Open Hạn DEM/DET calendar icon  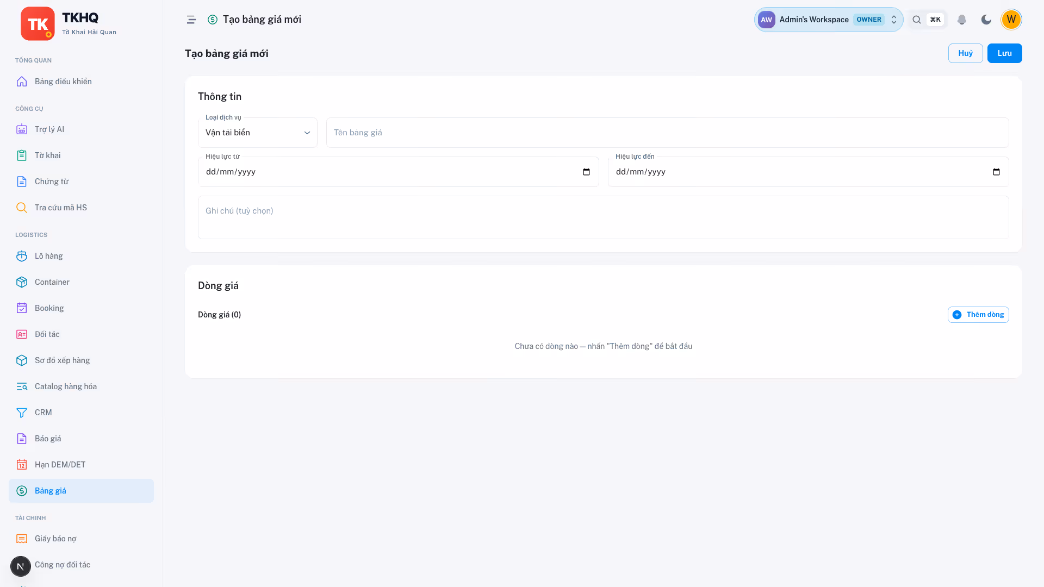coord(22,465)
